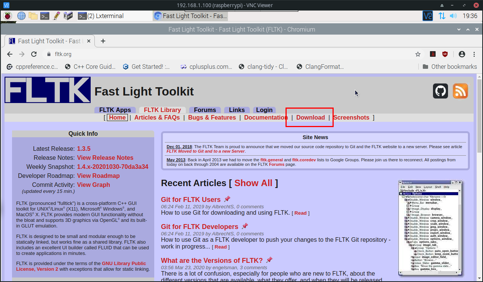483x282 pixels.
Task: Open Get Started bookmark
Action: click(x=147, y=67)
